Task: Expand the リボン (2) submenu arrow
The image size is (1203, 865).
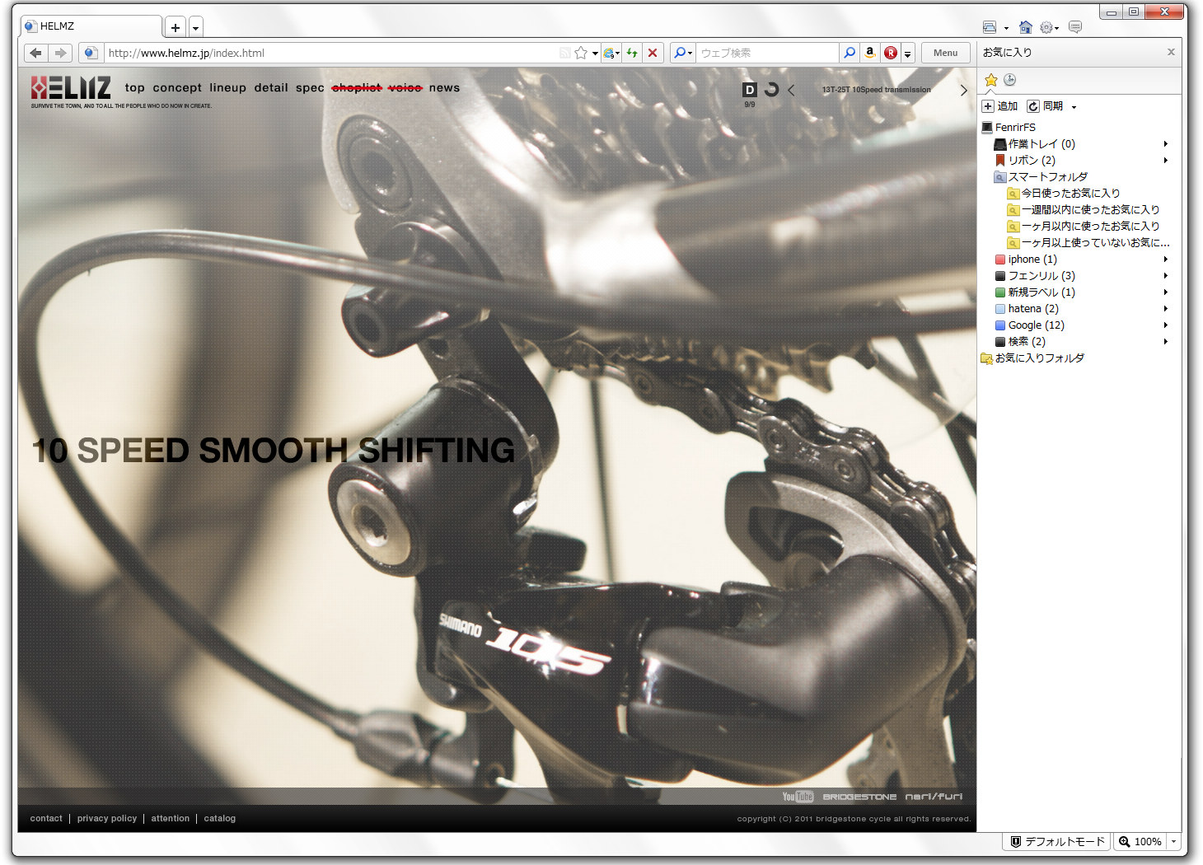Action: pos(1165,160)
